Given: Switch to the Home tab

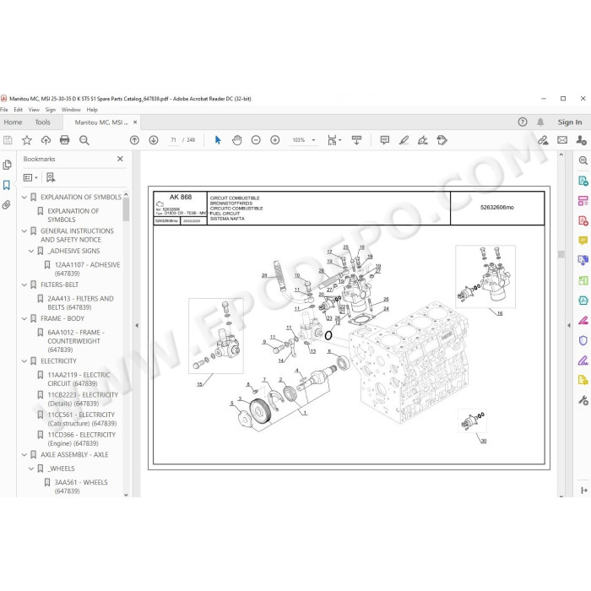Looking at the screenshot, I should [x=13, y=122].
